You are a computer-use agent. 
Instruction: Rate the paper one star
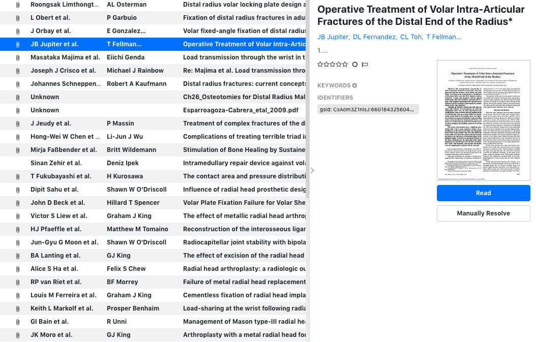[x=319, y=64]
